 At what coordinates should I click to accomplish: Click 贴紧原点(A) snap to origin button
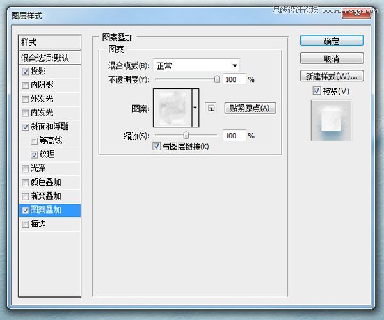click(x=250, y=108)
